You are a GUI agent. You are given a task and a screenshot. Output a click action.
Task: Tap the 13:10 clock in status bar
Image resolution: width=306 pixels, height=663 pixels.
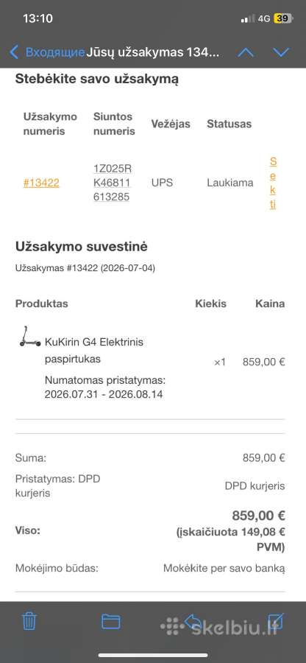[x=38, y=18]
